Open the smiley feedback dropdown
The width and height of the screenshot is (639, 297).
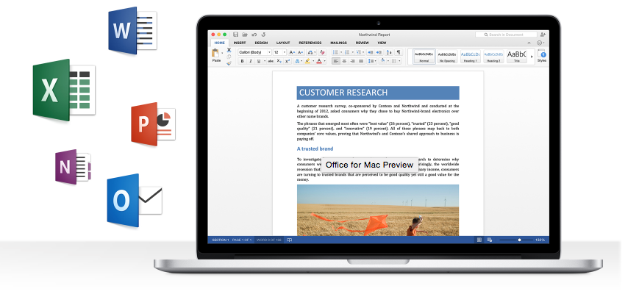(x=540, y=43)
